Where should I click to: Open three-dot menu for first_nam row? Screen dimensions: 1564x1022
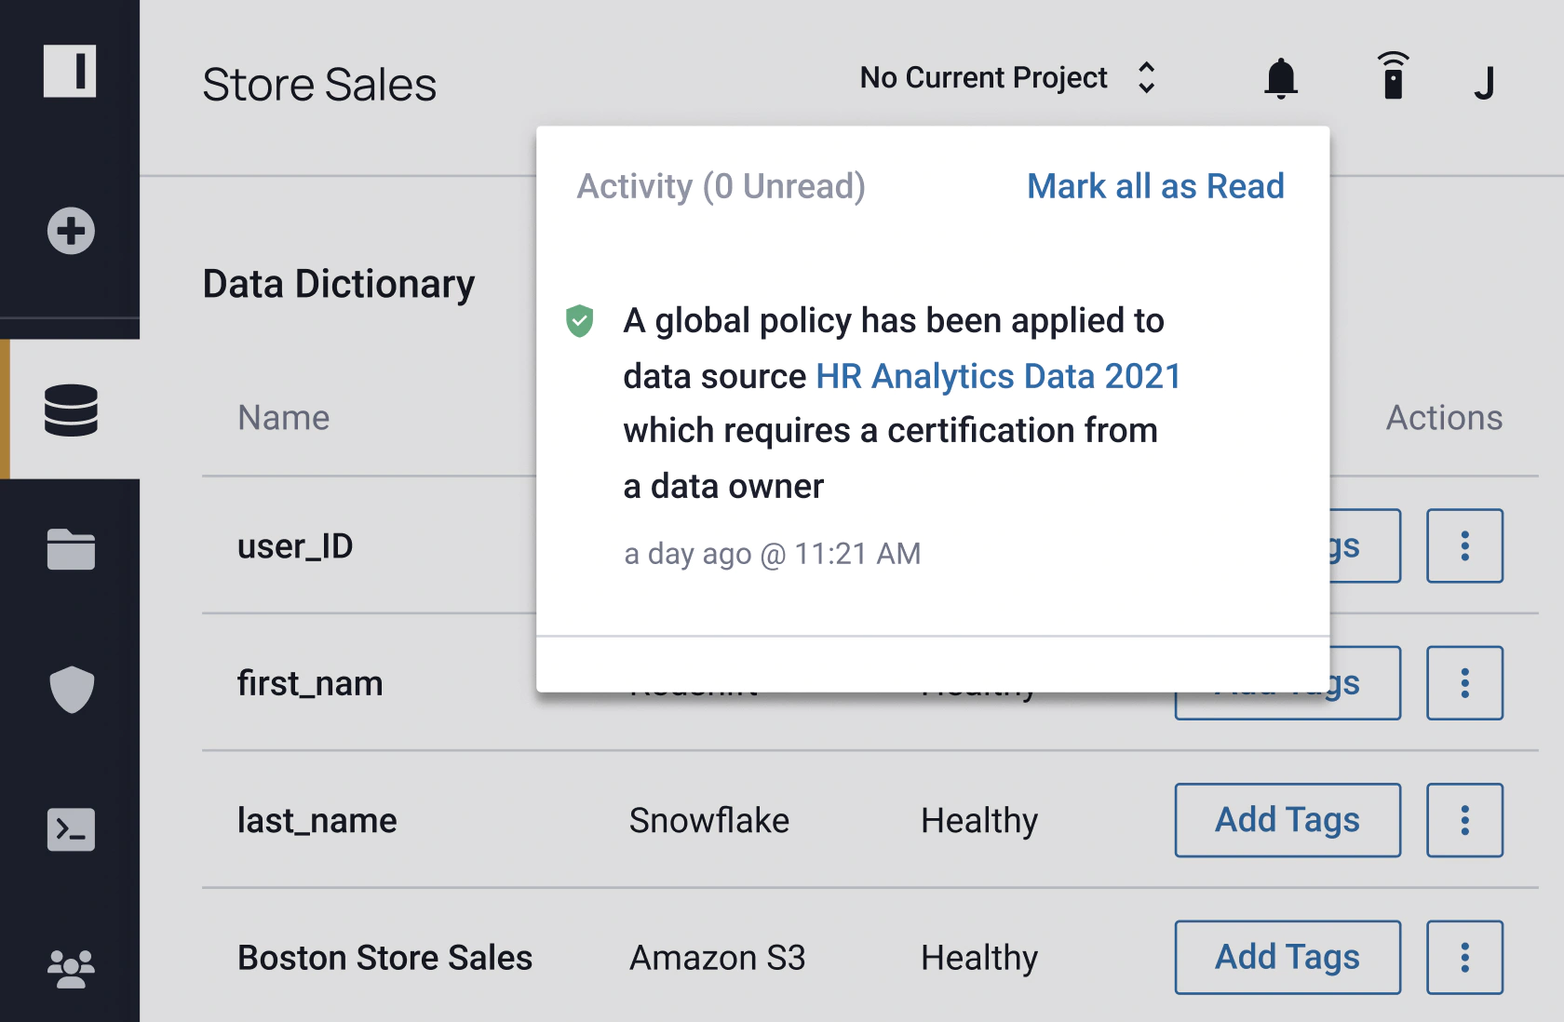tap(1464, 683)
